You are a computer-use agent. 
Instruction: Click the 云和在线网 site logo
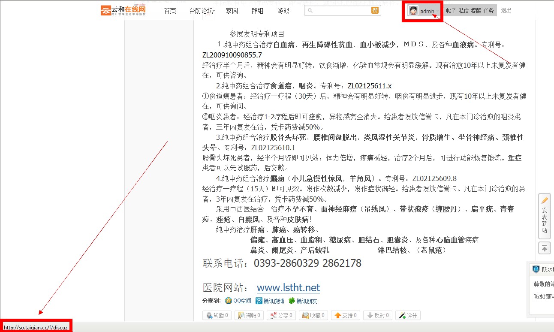pos(123,10)
